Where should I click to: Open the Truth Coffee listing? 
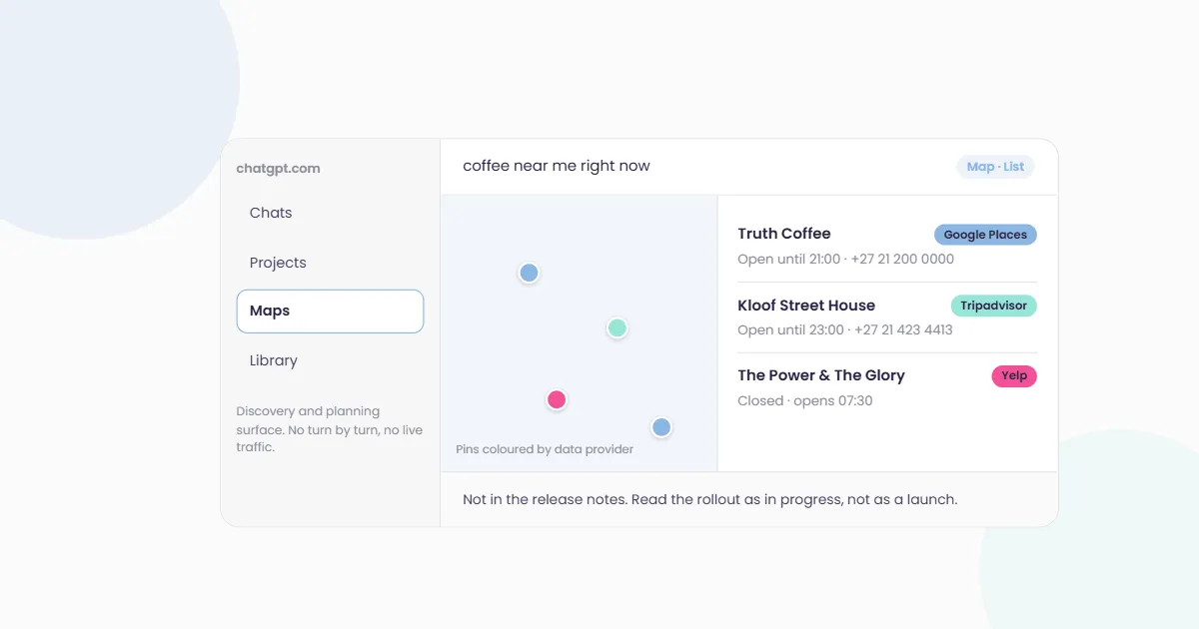pos(887,246)
